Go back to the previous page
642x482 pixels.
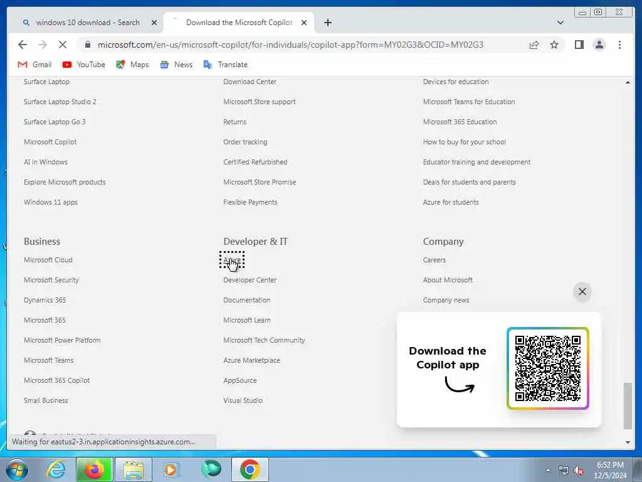pyautogui.click(x=23, y=45)
